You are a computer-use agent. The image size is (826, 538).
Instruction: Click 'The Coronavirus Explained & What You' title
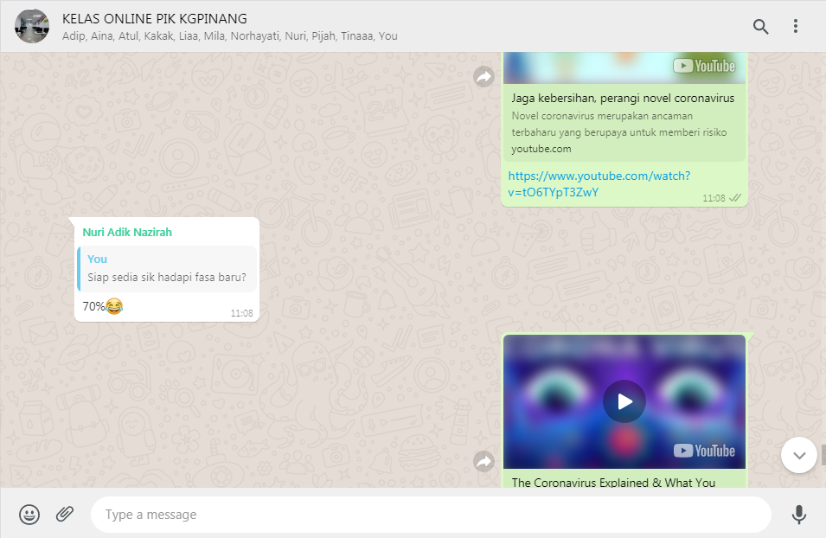(613, 483)
